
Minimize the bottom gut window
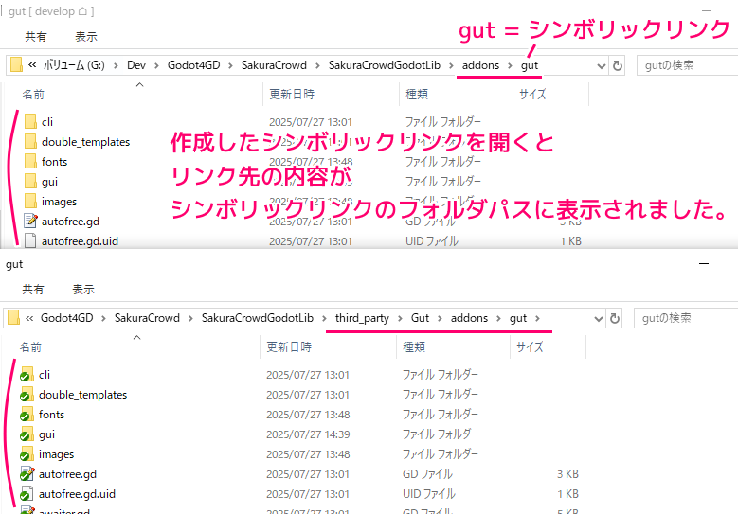coord(704,264)
